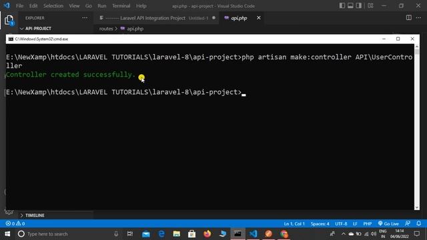Open the Run menu
The width and height of the screenshot is (427, 240).
click(102, 6)
